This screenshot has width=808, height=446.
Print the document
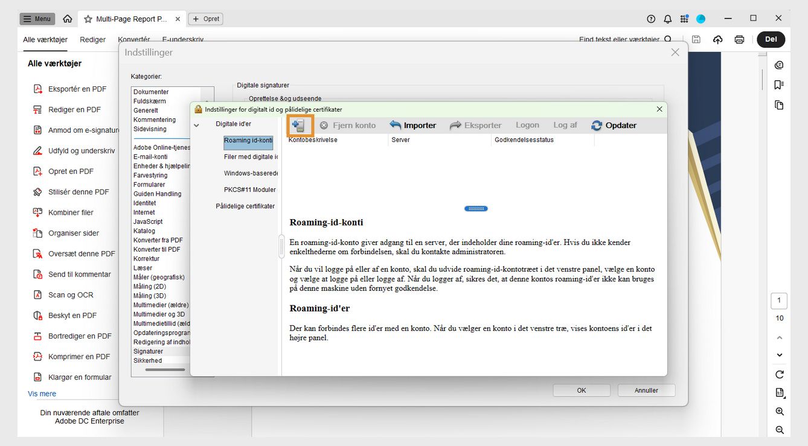(739, 39)
